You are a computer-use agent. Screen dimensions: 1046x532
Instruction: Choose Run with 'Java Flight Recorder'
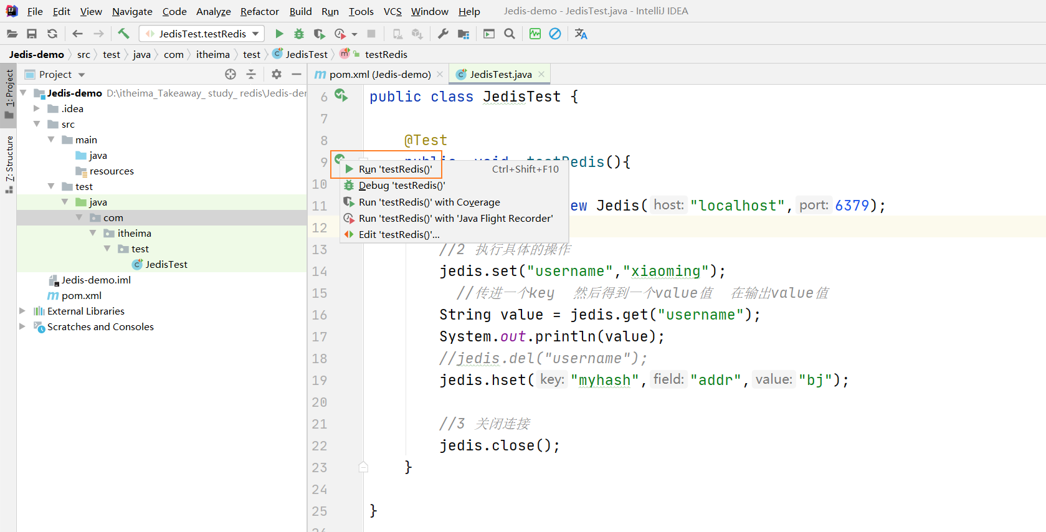click(454, 218)
